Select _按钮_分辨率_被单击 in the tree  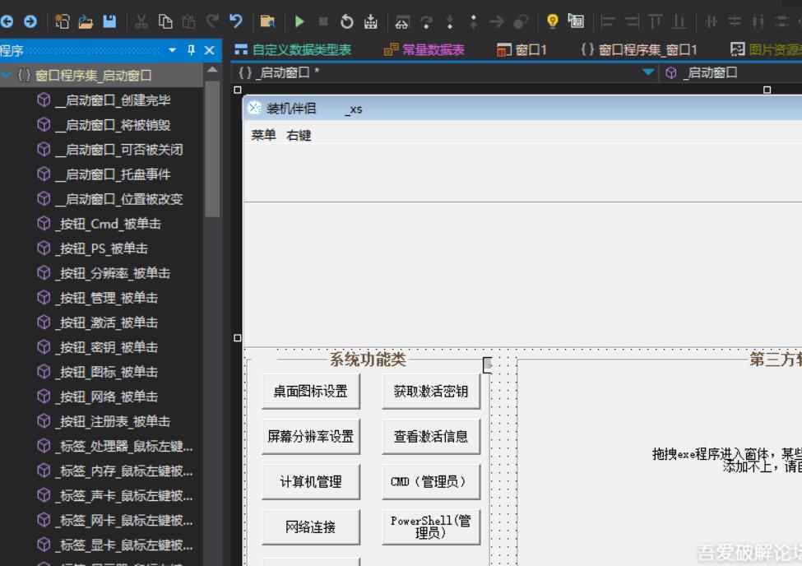click(113, 273)
